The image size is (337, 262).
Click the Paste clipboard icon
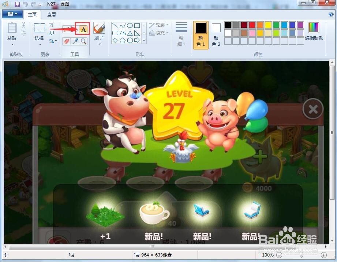pos(12,28)
